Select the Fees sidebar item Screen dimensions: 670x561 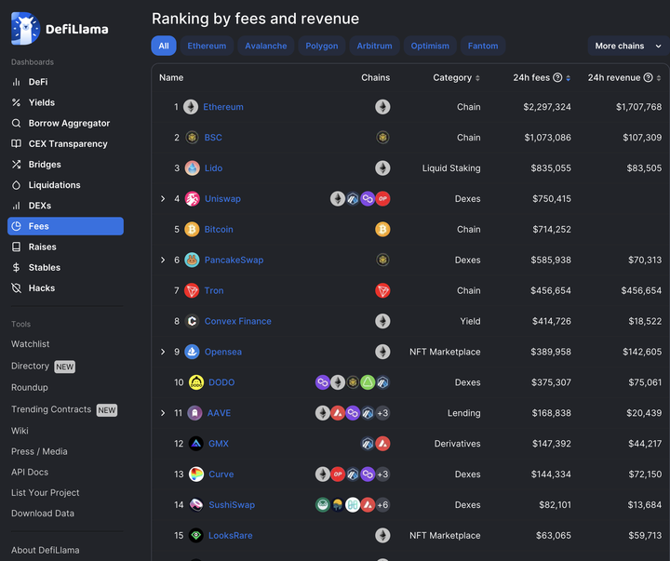[65, 226]
